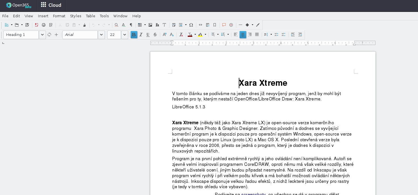Click the Open file folder icon
Screen dimensions: 418x195
[17, 25]
